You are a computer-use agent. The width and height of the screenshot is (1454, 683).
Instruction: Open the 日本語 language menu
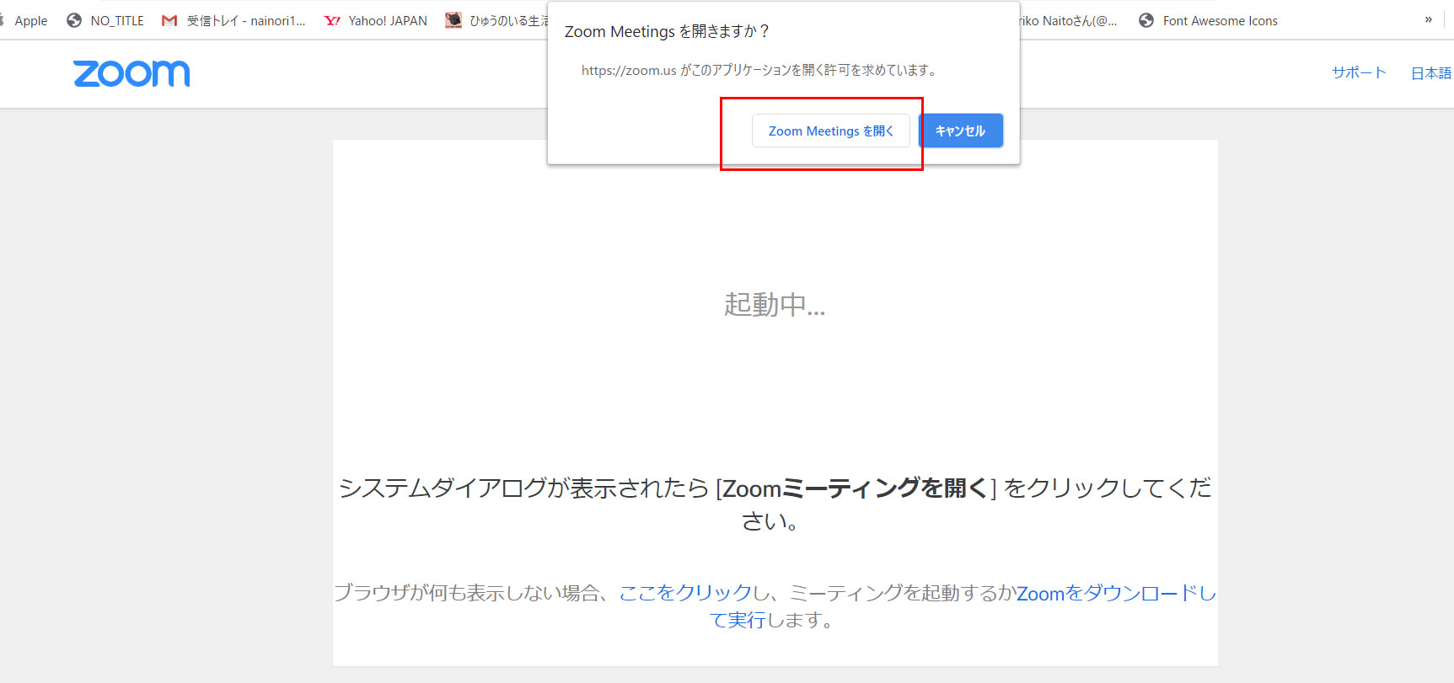pyautogui.click(x=1431, y=73)
